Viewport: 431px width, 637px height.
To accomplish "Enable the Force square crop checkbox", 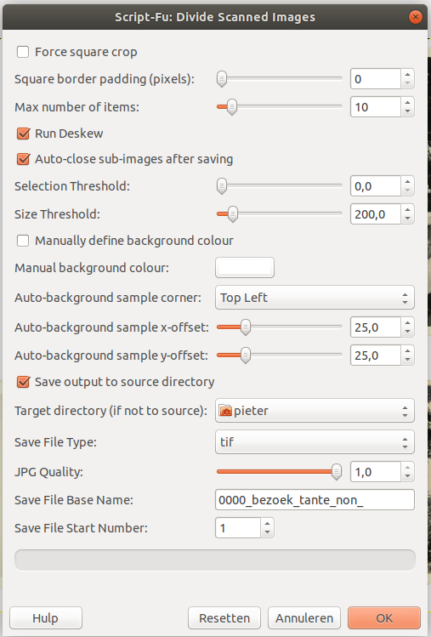I will 23,52.
